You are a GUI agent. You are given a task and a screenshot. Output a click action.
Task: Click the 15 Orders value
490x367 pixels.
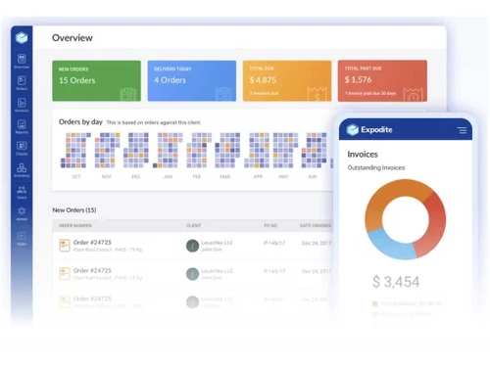tap(77, 80)
